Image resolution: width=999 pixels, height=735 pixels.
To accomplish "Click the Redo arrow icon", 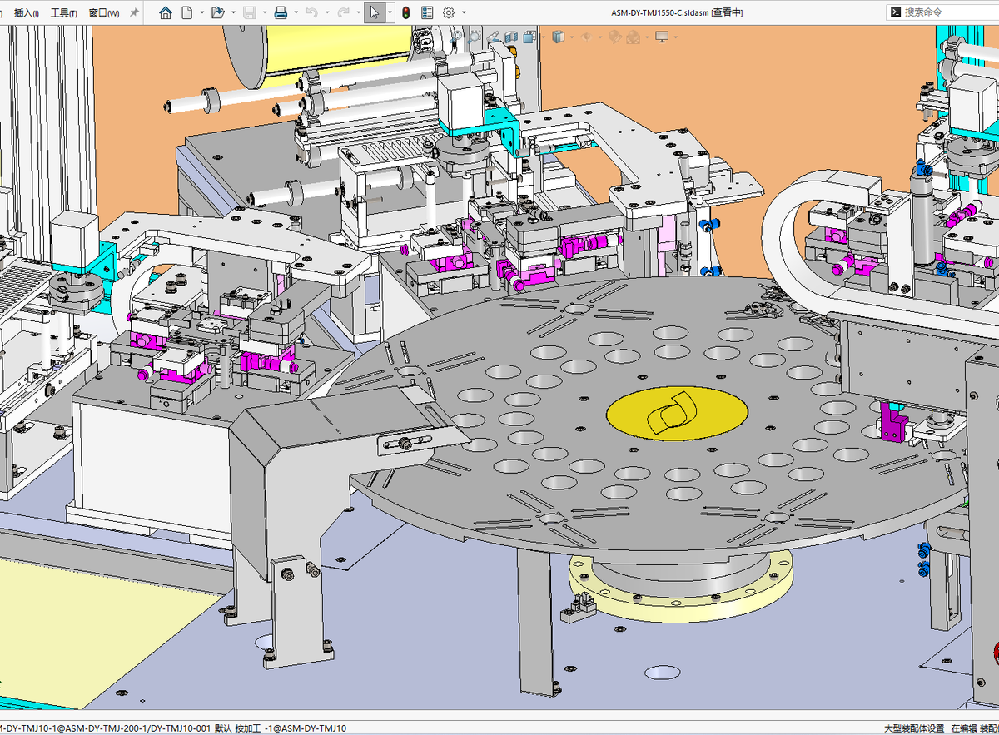I will [x=344, y=12].
